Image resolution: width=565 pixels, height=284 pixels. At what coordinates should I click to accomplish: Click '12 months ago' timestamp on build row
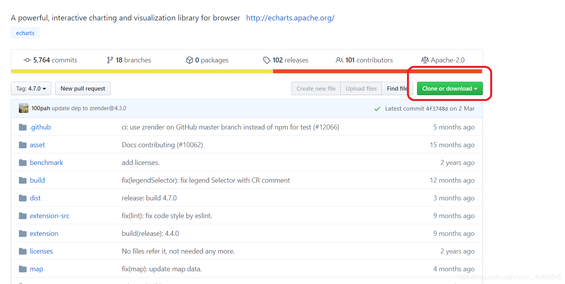click(x=452, y=180)
